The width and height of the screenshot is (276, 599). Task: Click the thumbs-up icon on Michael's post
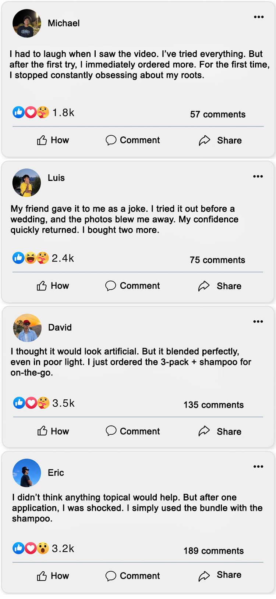click(42, 140)
